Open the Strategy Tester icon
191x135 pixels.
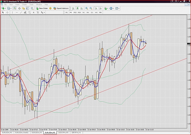tap(32, 8)
